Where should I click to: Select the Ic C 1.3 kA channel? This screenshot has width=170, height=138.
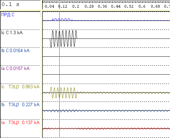click(12, 33)
